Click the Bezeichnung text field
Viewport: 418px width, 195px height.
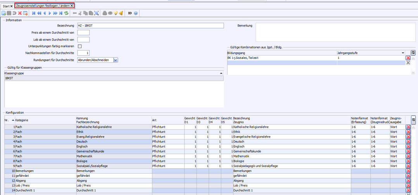pos(150,26)
